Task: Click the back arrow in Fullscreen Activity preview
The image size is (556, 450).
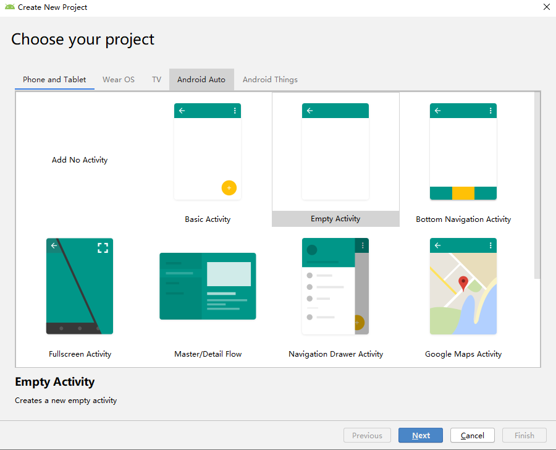Action: tap(54, 245)
